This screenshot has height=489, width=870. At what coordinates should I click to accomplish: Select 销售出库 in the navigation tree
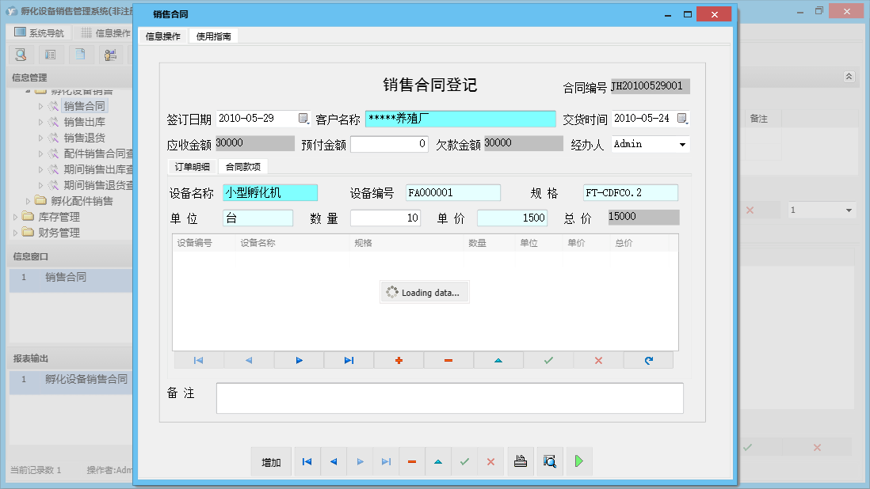click(x=84, y=121)
